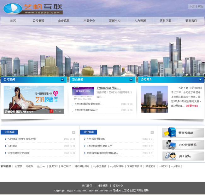Click the 公司简介 panel title

(146, 80)
